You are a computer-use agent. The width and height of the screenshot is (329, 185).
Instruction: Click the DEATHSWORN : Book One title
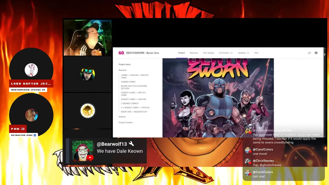pyautogui.click(x=143, y=53)
